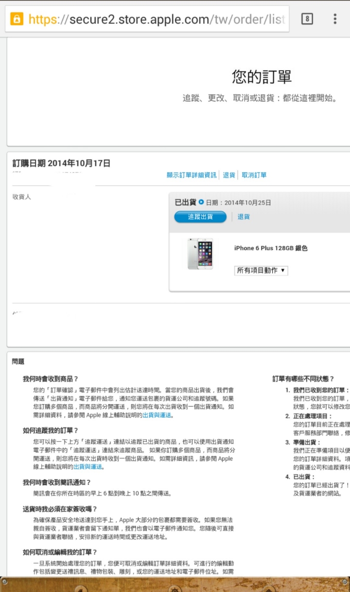The width and height of the screenshot is (350, 592).
Task: Select question 我何時會收到商品？
Action: 51,379
